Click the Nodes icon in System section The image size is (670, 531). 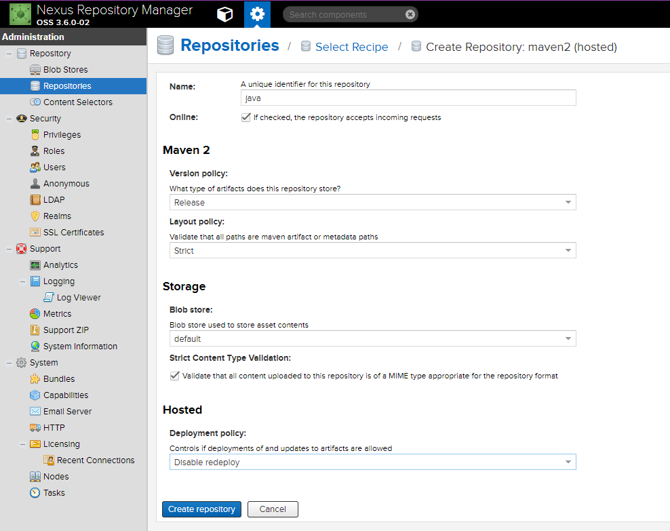35,476
